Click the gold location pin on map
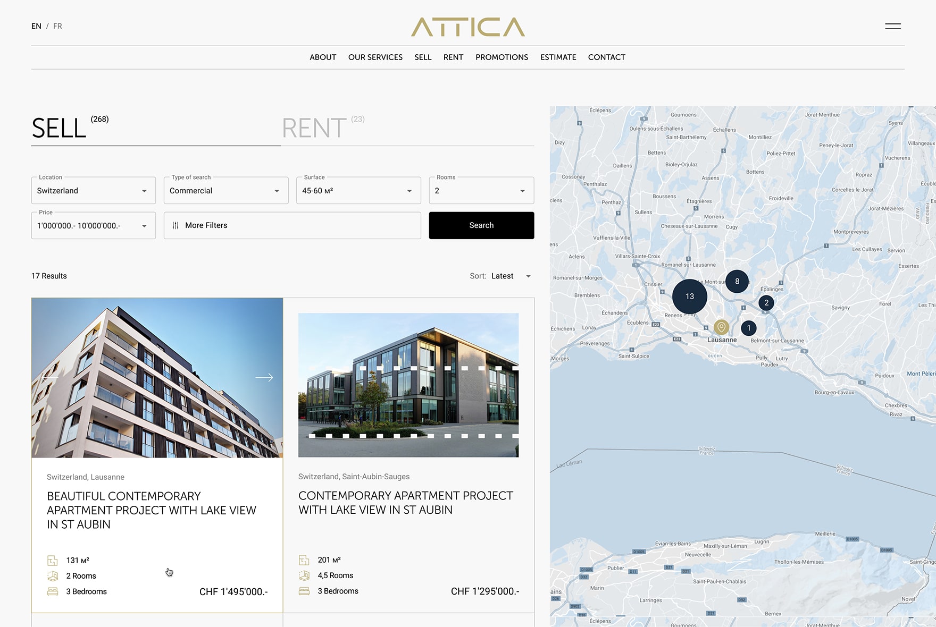 coord(721,327)
